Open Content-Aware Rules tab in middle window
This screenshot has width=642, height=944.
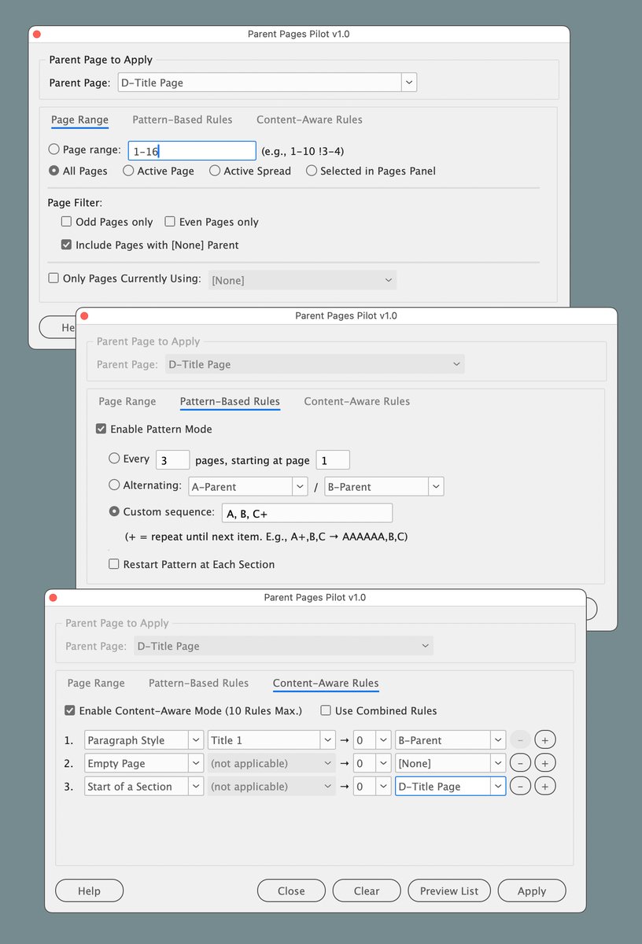pyautogui.click(x=357, y=401)
